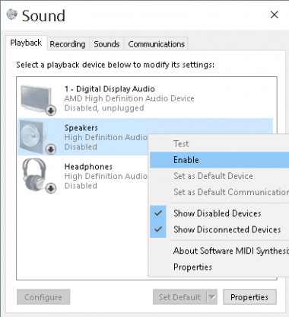289x317 pixels.
Task: Click the Sound dialog title icon
Action: (12, 14)
